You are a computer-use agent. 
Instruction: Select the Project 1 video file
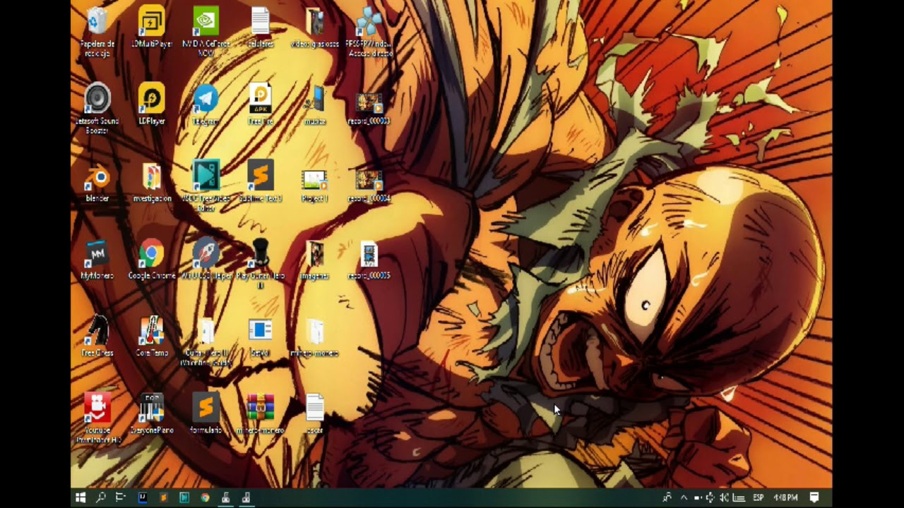315,186
